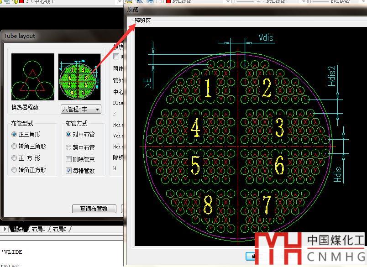Click the 布管方式 group label
Viewport: 367px width, 267px height.
point(77,123)
